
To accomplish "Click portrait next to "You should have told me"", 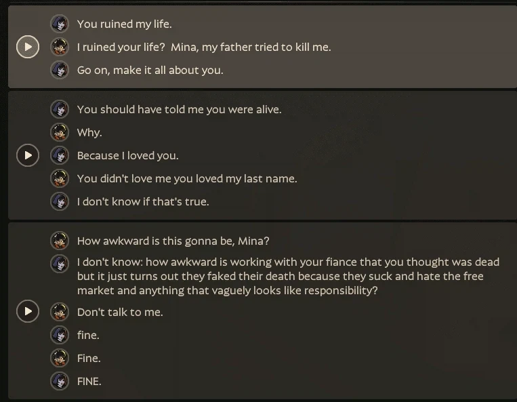I will click(x=60, y=109).
